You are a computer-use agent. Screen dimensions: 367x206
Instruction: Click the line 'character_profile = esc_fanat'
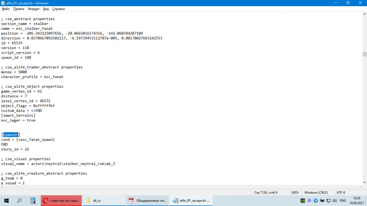[32, 77]
